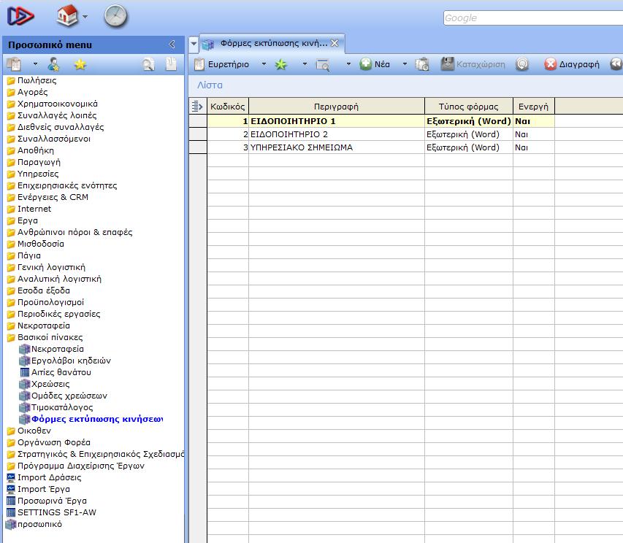Open the Οικοθεν folder

[29, 431]
